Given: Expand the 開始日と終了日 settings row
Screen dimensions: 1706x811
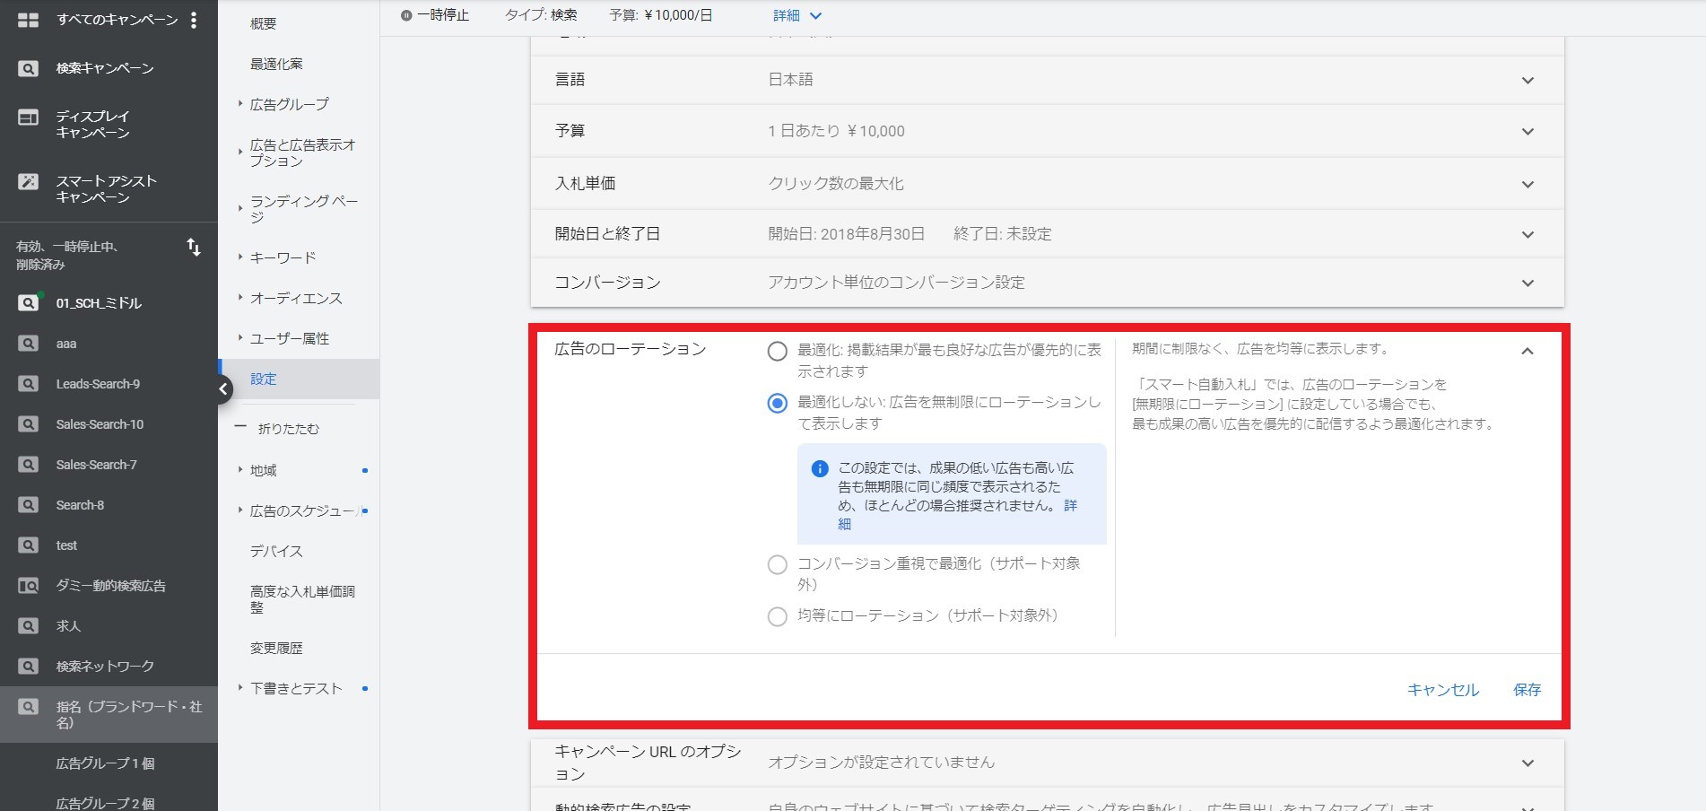Looking at the screenshot, I should (1047, 234).
